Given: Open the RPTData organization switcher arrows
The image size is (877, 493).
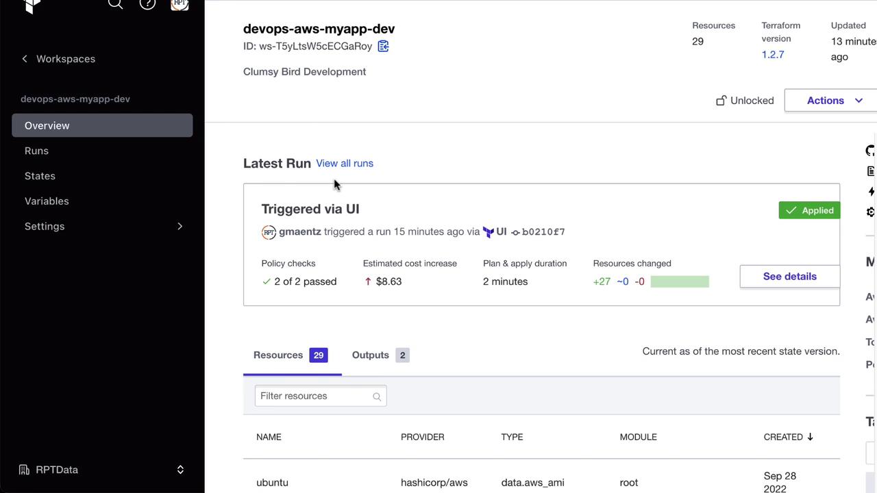Looking at the screenshot, I should click(x=180, y=470).
